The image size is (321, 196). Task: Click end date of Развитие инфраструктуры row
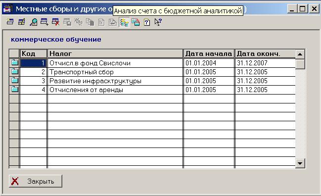[265, 81]
